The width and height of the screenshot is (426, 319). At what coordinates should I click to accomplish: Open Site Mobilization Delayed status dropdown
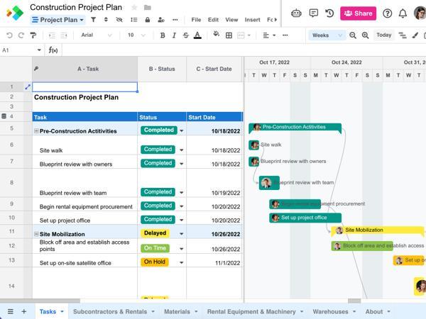[x=181, y=233]
